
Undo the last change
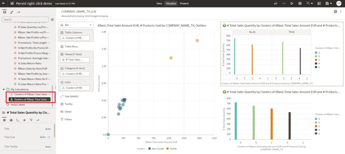click(x=276, y=3)
